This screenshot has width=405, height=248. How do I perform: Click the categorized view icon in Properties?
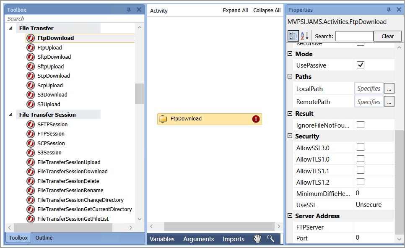click(293, 36)
